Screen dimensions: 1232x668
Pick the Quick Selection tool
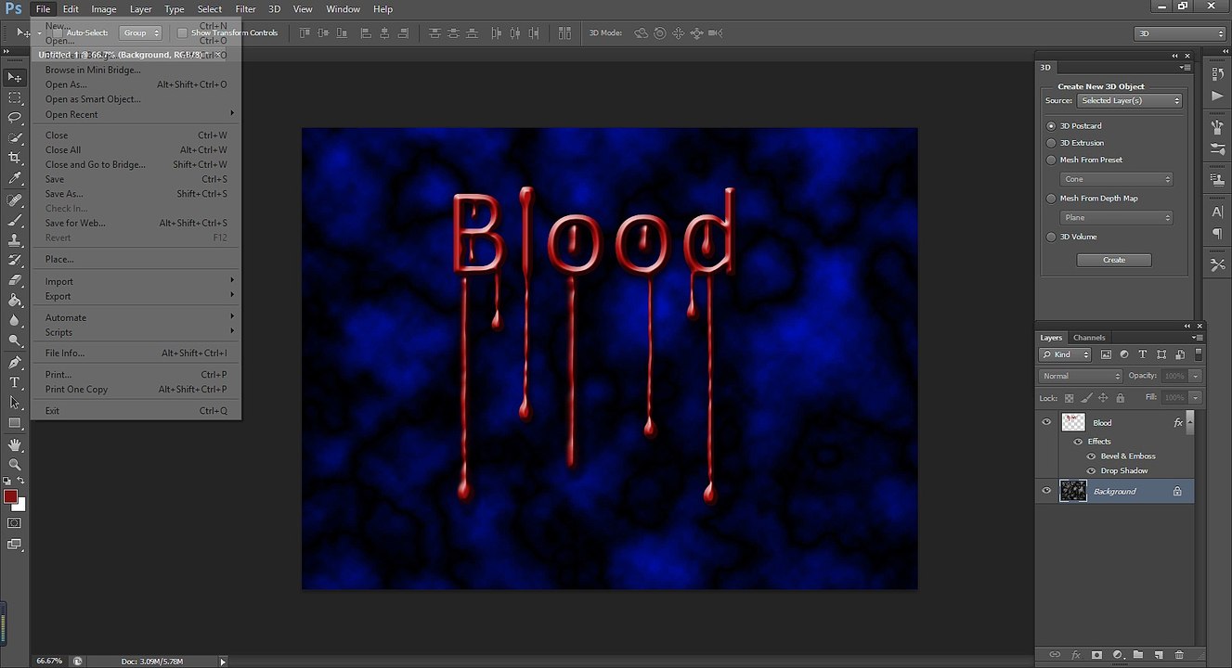click(x=15, y=138)
